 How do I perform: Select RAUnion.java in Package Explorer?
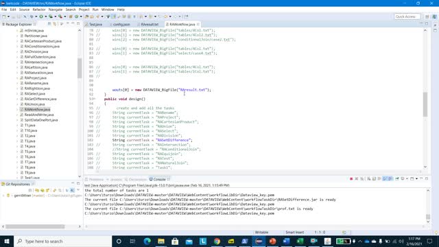[x=34, y=104]
